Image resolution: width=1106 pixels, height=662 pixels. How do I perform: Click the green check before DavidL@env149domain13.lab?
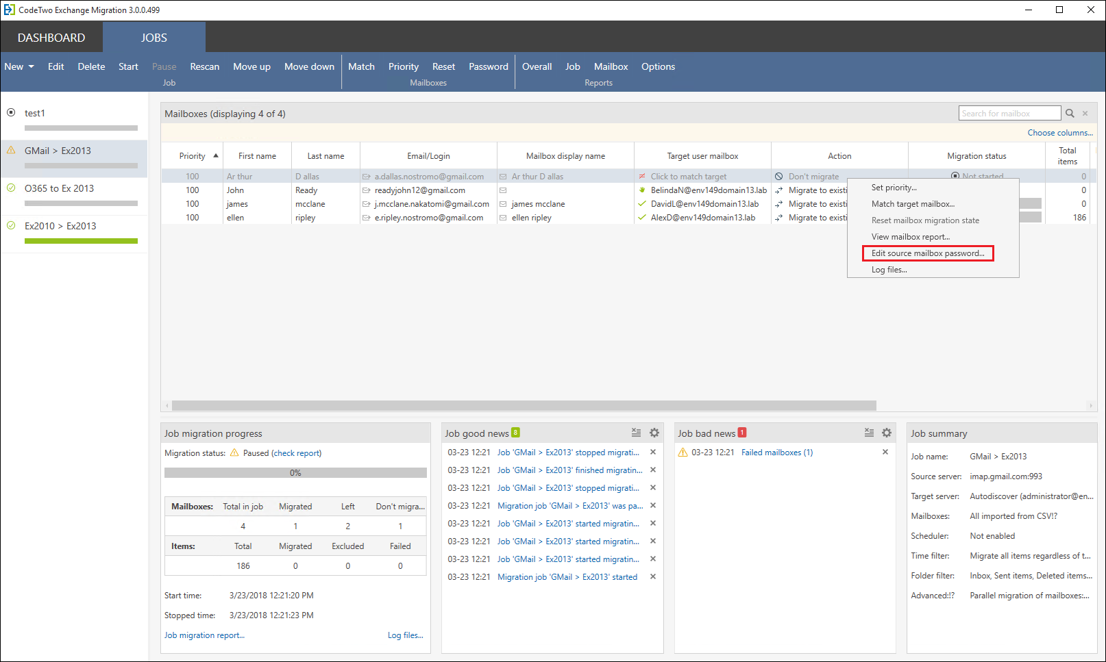click(641, 203)
